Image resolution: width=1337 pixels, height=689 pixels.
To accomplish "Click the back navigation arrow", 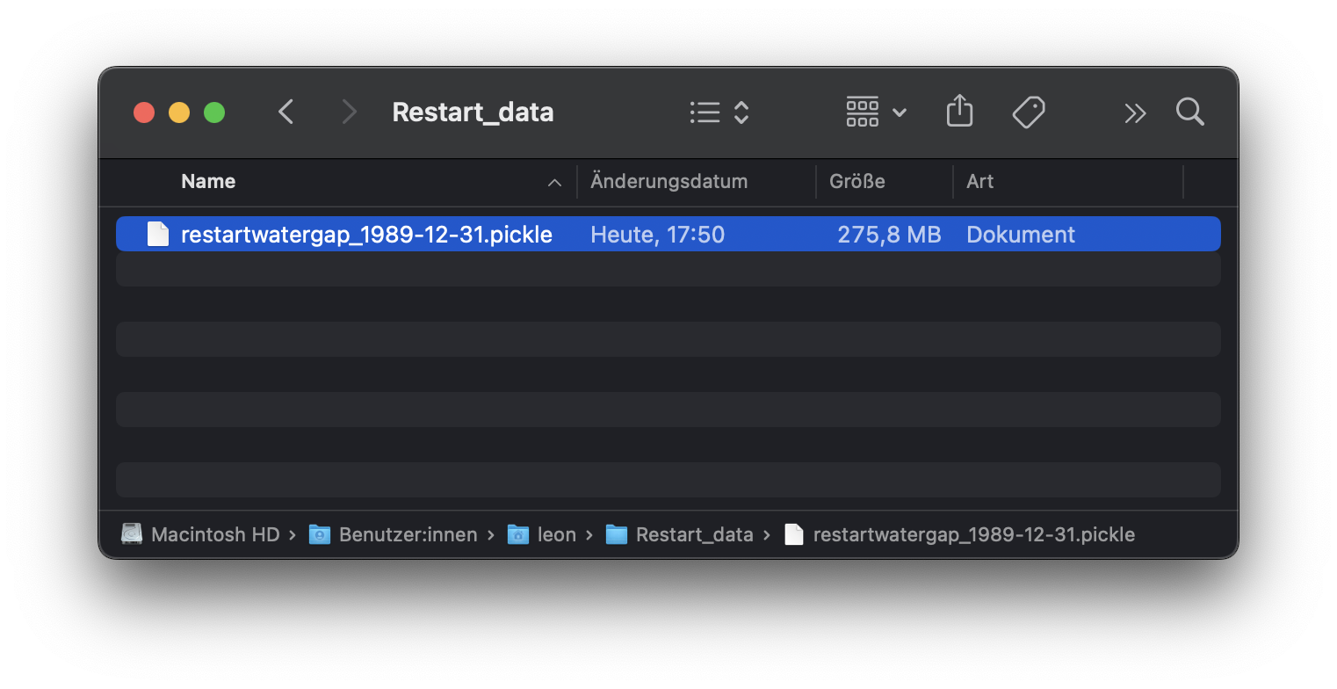I will click(x=285, y=112).
